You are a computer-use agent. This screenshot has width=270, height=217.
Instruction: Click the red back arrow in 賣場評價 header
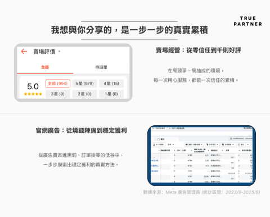click(24, 51)
